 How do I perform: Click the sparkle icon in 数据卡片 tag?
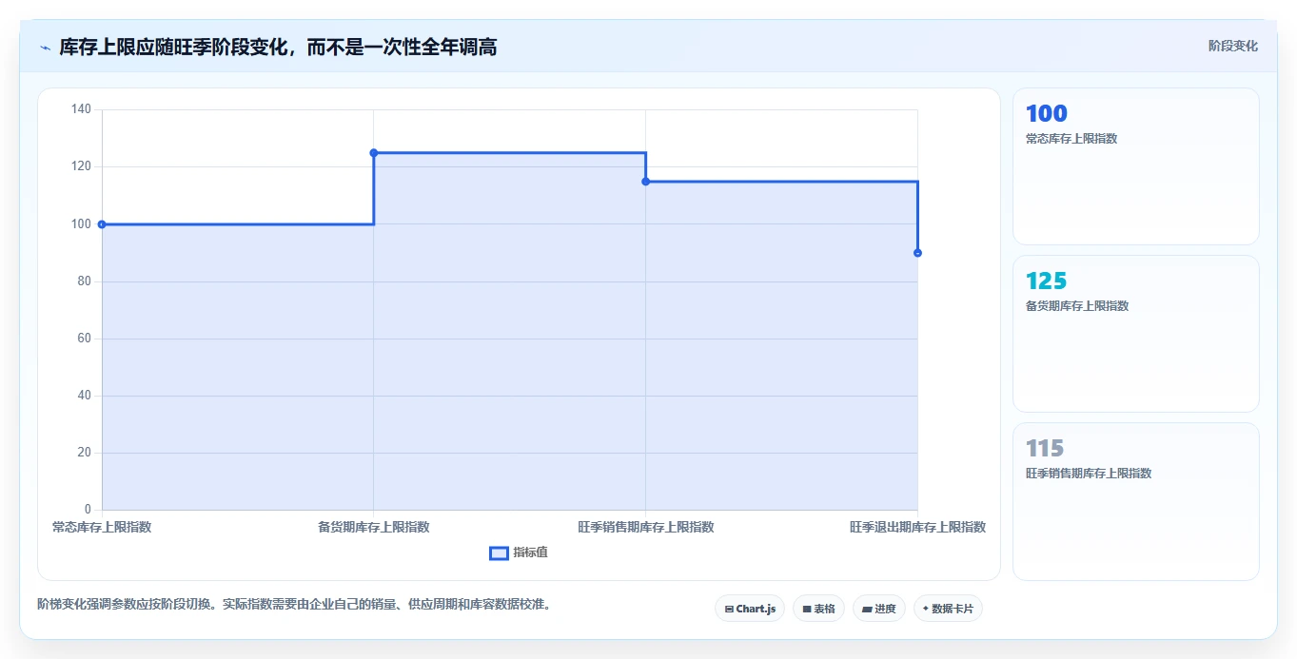coord(926,609)
